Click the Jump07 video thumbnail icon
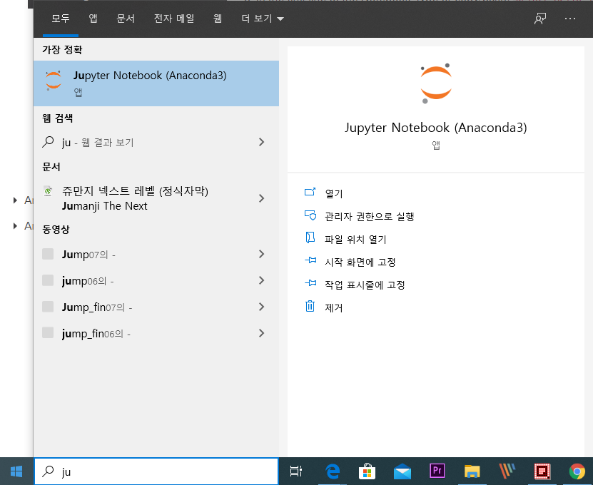 48,254
